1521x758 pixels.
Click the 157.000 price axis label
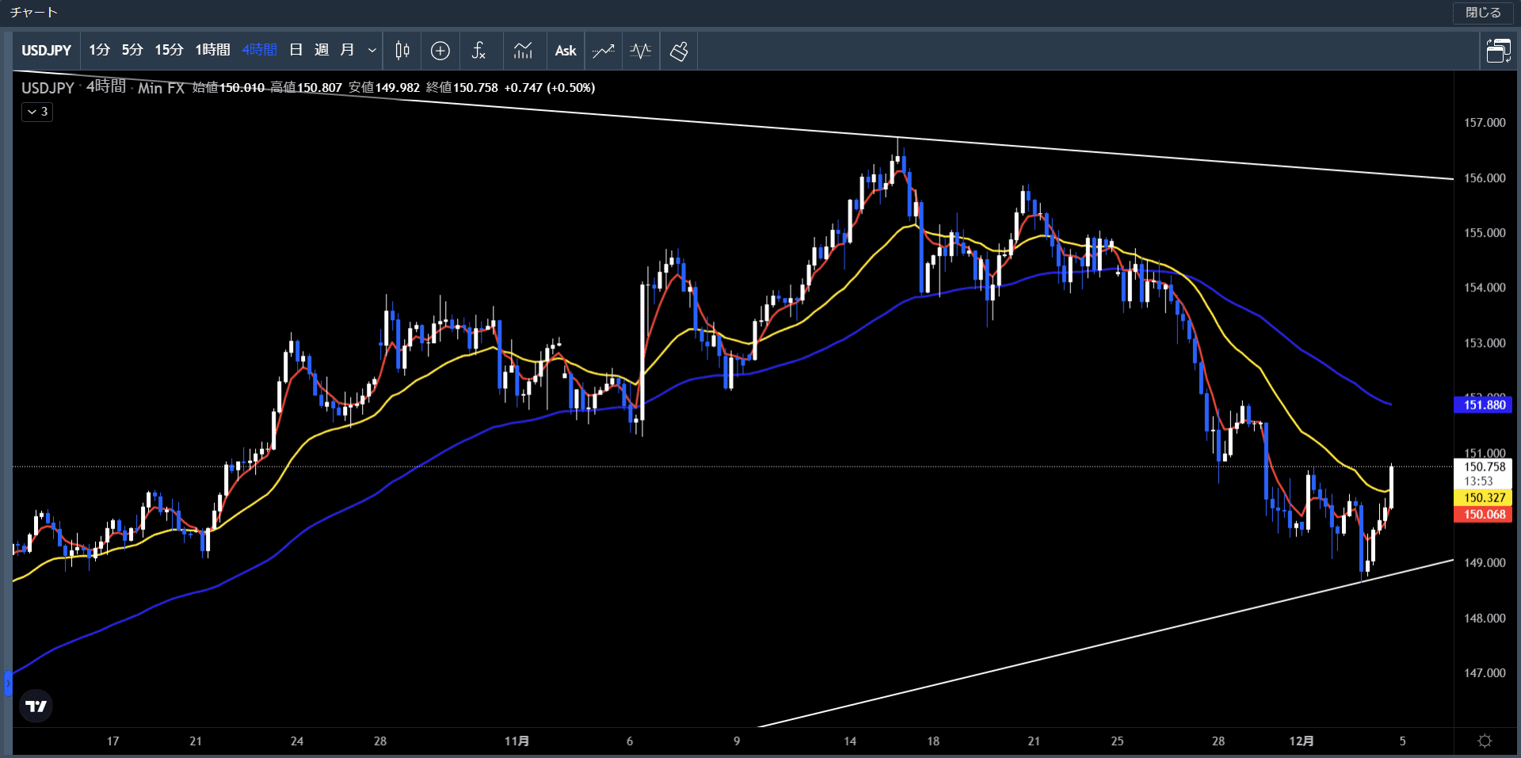[1485, 123]
